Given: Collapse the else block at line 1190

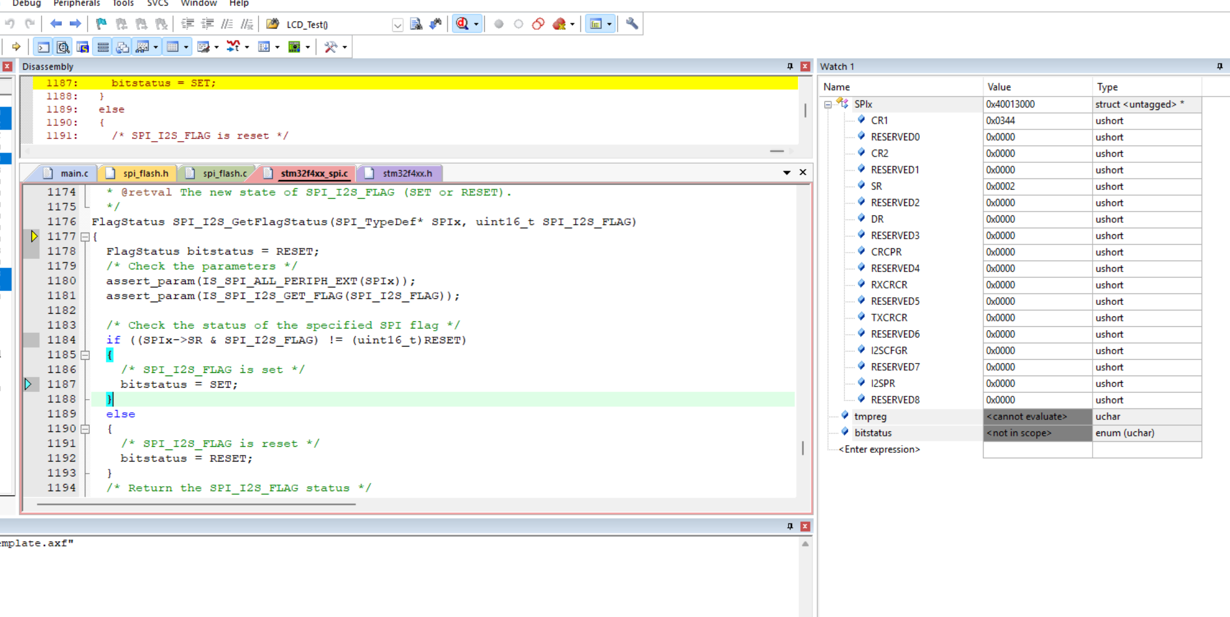Looking at the screenshot, I should click(85, 429).
